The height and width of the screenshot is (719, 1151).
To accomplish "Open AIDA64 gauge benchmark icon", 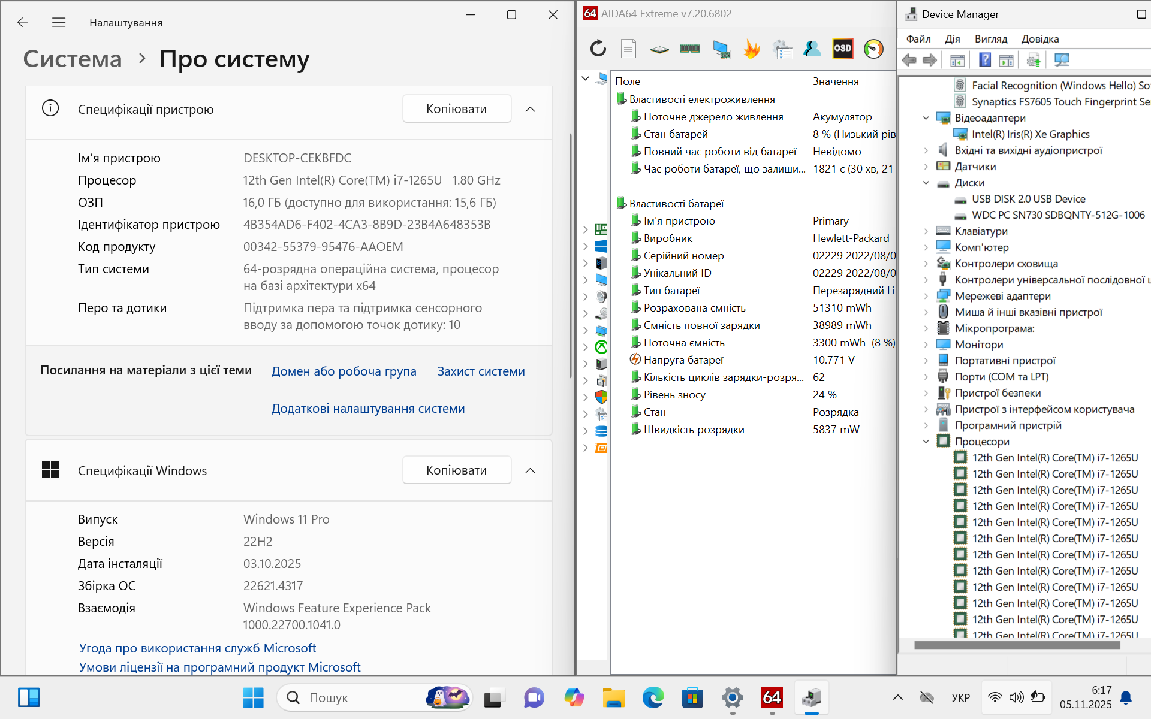I will 873,49.
